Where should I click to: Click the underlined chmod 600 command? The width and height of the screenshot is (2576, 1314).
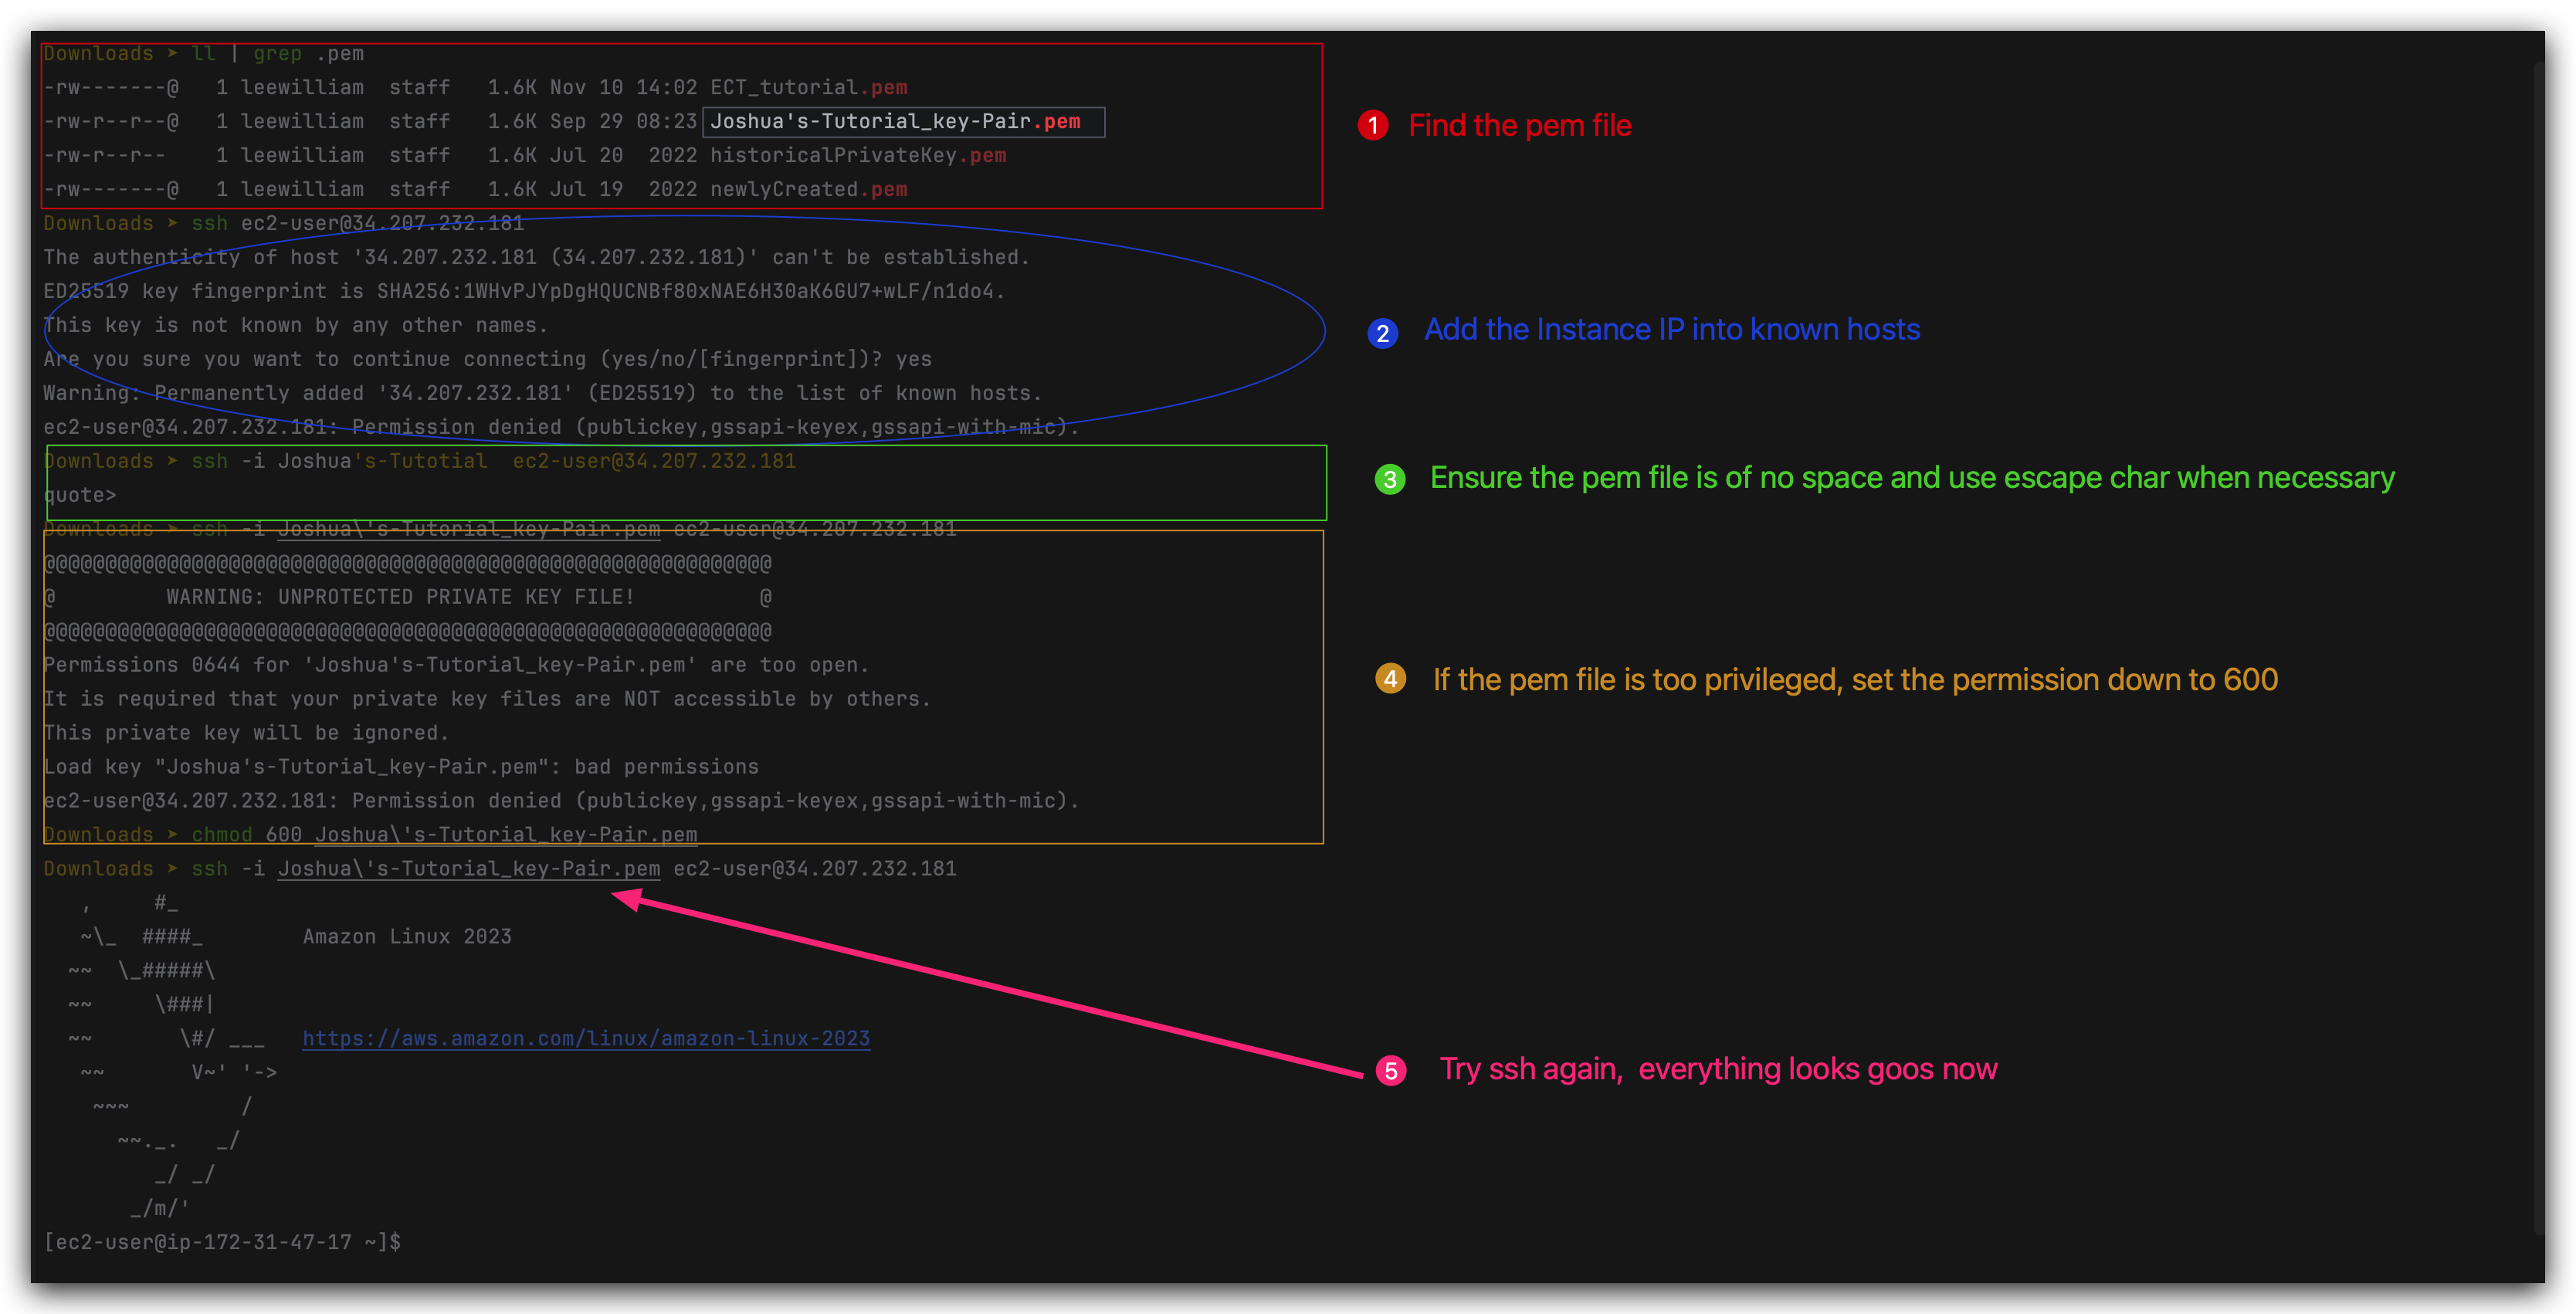point(444,834)
